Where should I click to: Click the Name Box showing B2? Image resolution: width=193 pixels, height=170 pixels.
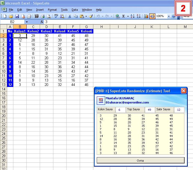click(12, 22)
